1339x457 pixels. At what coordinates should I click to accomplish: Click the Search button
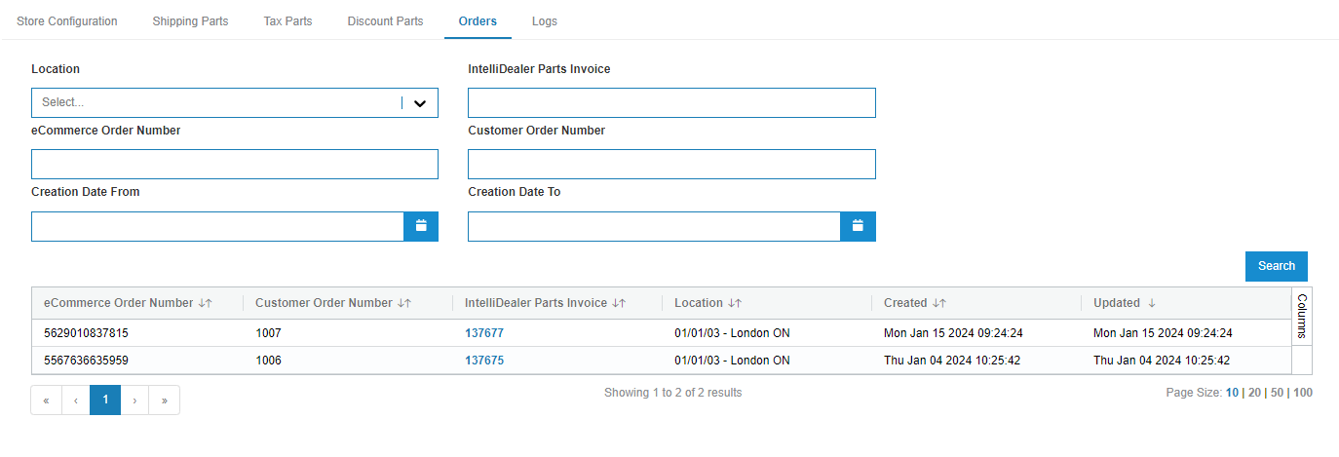1277,266
